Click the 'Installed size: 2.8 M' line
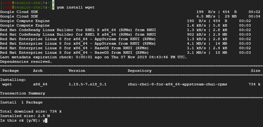This screenshot has width=263, height=127. (25, 116)
